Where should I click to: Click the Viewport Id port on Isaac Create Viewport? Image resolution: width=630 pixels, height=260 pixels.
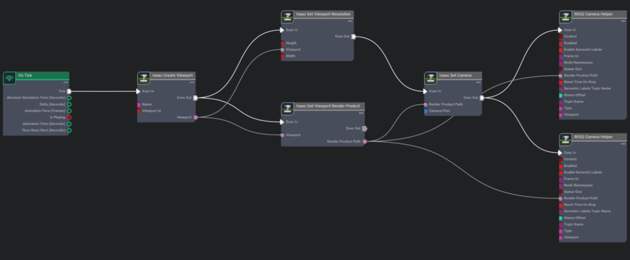click(x=139, y=111)
